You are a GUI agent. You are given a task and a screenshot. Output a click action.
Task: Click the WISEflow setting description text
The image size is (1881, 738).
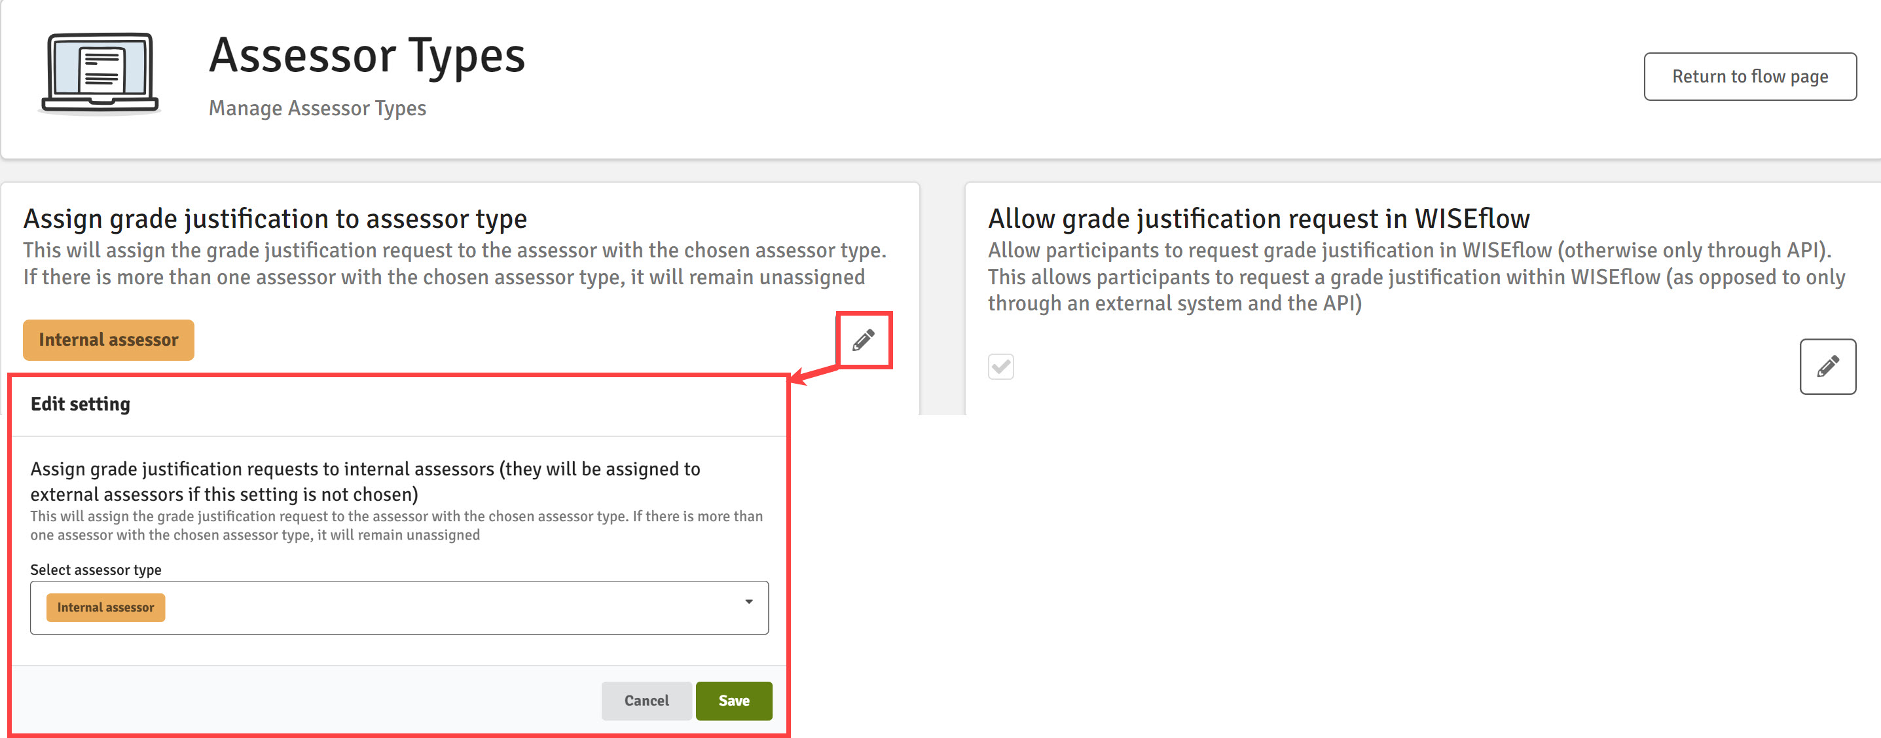1416,277
